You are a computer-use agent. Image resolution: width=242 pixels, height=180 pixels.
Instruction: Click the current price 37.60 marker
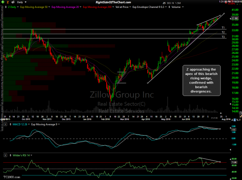coord(235,18)
